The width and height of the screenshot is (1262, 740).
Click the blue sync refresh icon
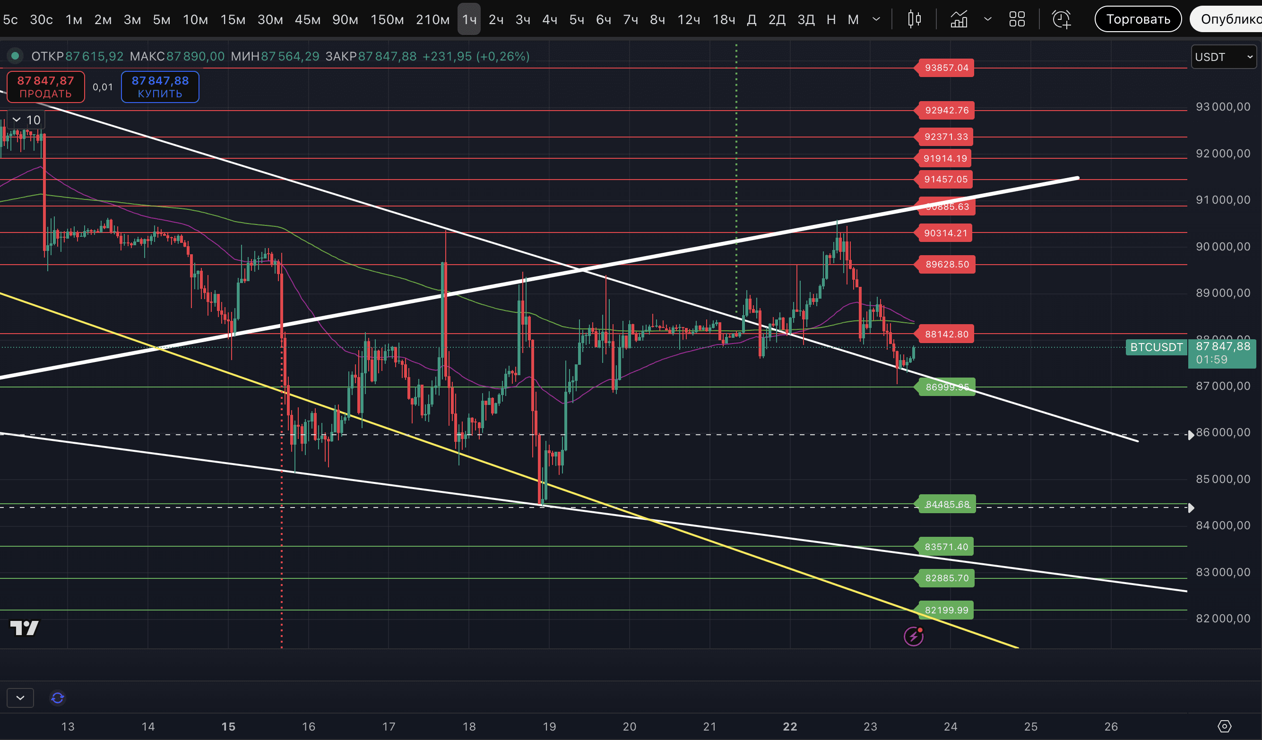click(x=58, y=697)
